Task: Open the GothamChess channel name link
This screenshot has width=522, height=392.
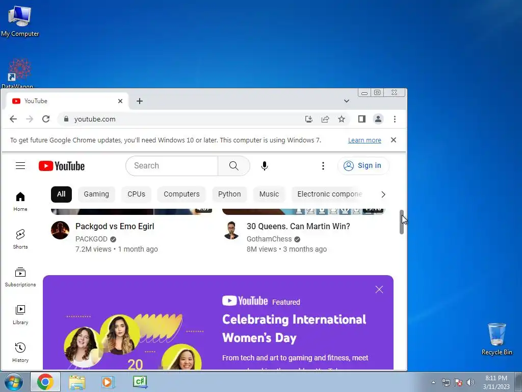Action: tap(269, 239)
